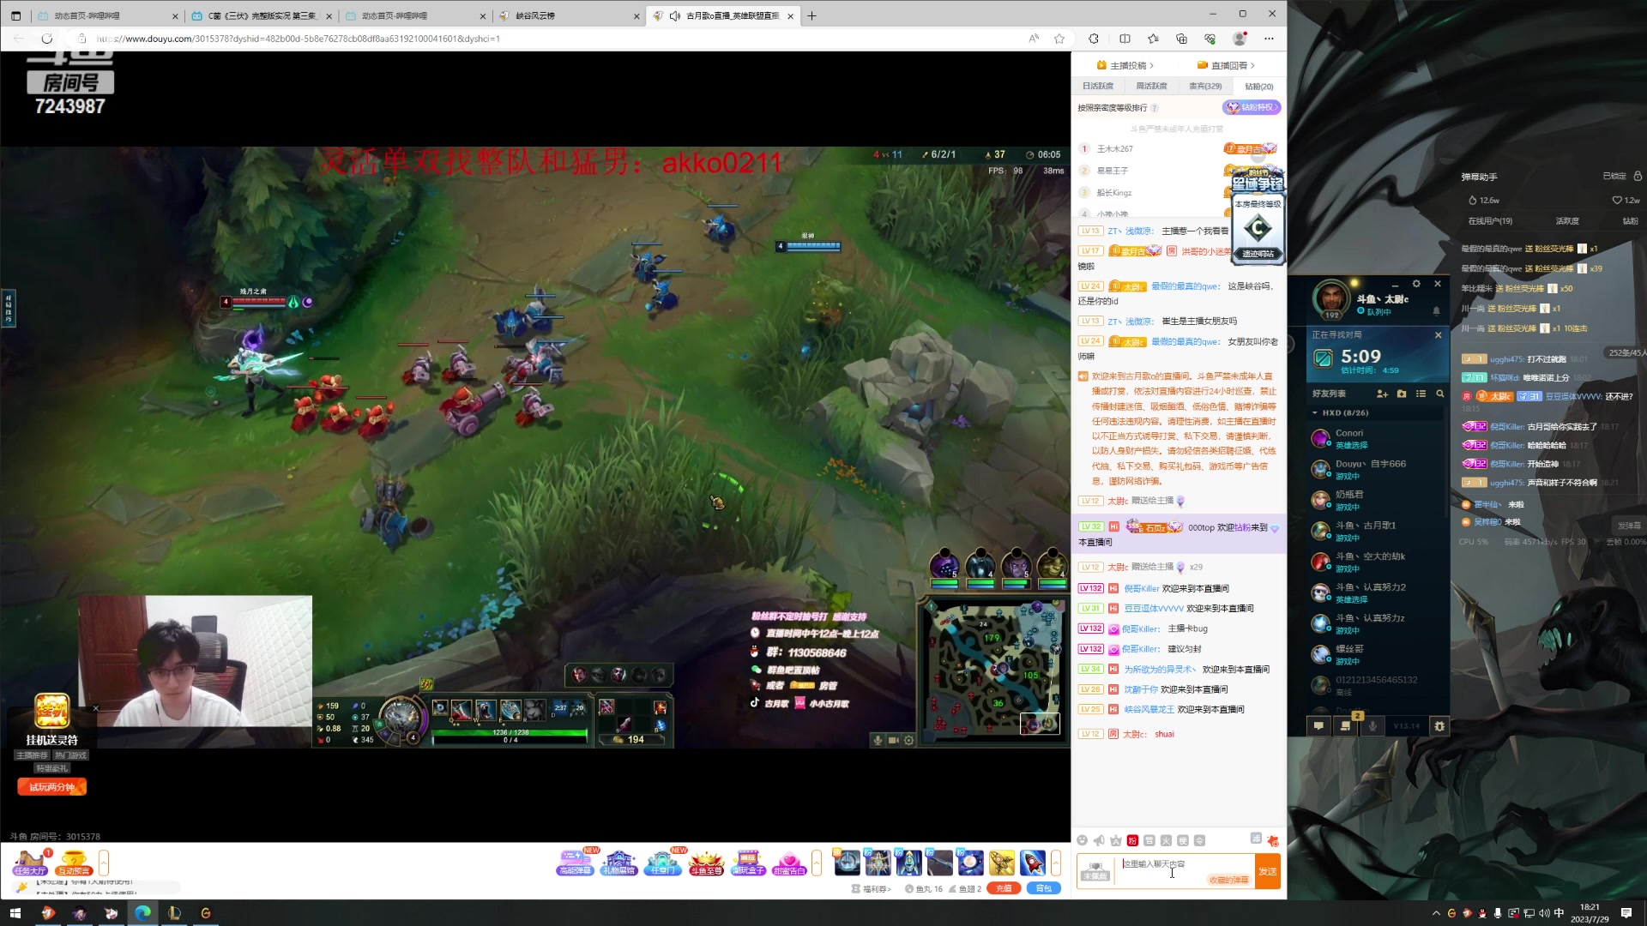The image size is (1647, 926).
Task: Select friend 螺丝哥 in friends list
Action: pyautogui.click(x=1378, y=655)
